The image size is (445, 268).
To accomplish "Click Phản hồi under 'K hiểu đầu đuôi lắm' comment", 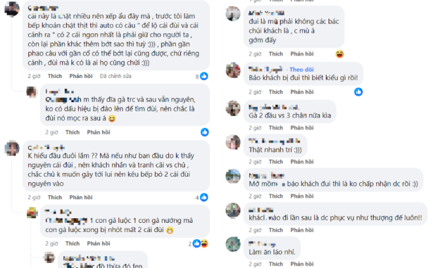I will (x=81, y=197).
